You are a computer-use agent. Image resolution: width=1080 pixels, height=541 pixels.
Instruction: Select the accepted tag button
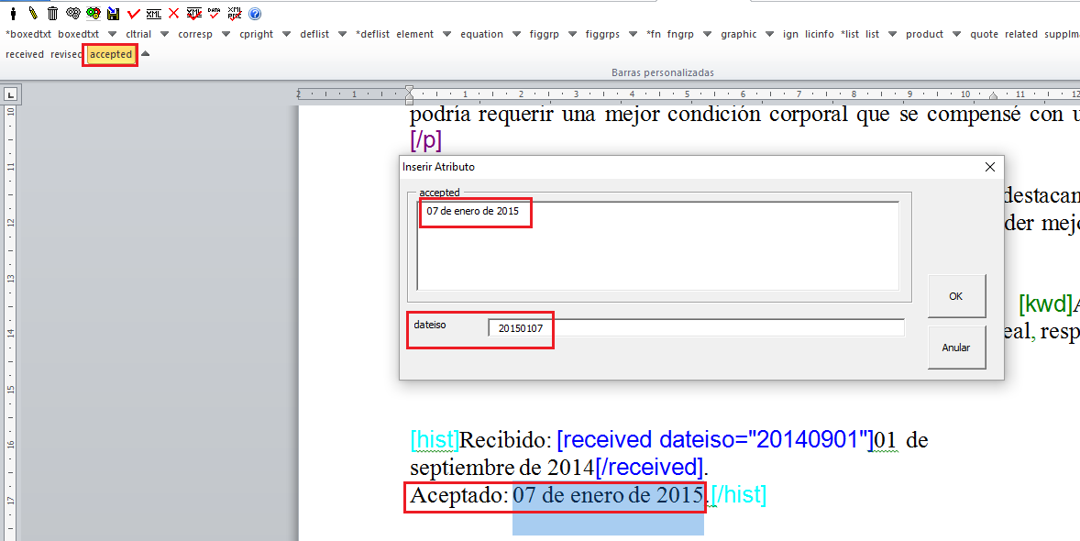tap(110, 54)
